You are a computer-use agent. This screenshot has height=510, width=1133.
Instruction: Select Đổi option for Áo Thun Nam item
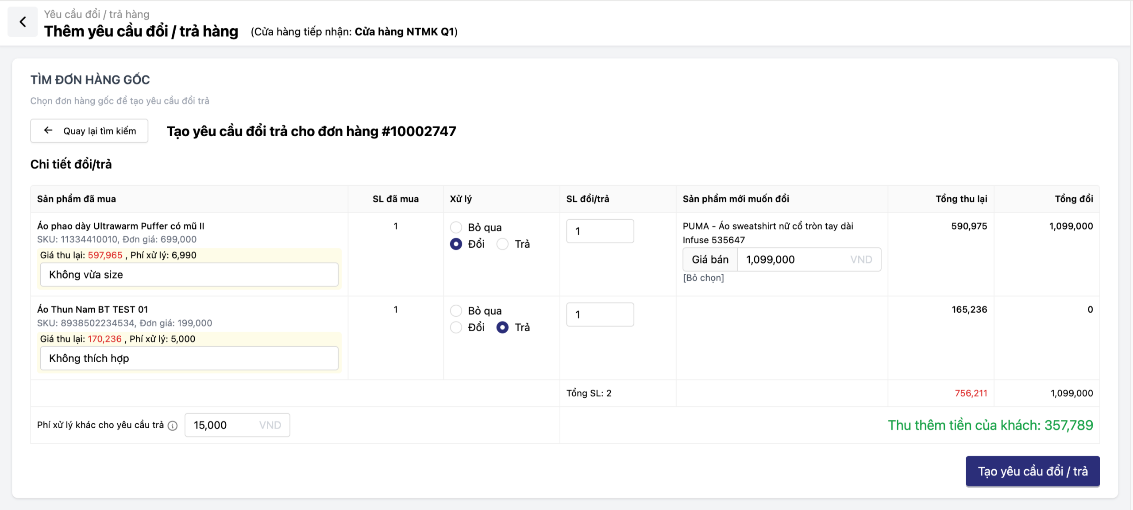(456, 328)
